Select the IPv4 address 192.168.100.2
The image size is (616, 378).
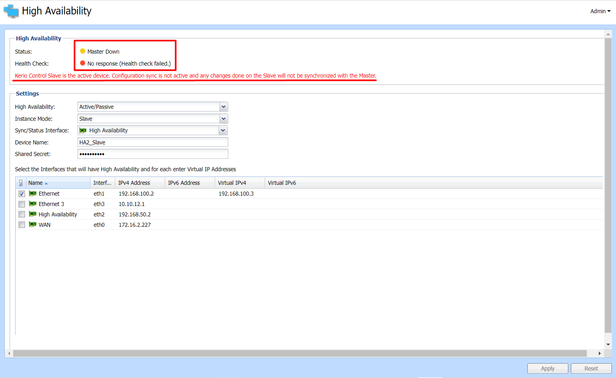coord(136,194)
